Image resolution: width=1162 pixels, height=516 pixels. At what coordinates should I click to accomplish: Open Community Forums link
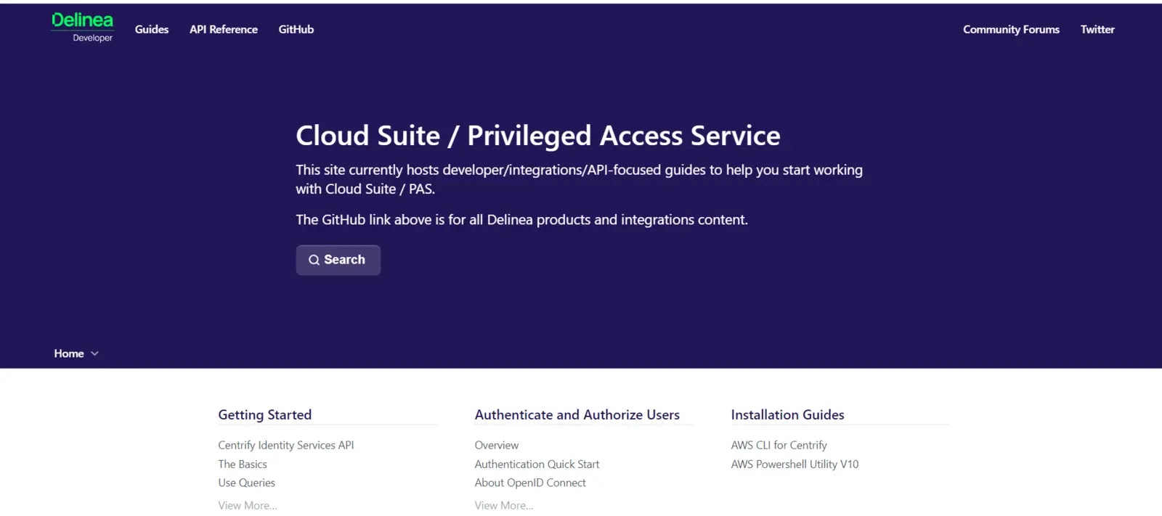click(x=1011, y=30)
